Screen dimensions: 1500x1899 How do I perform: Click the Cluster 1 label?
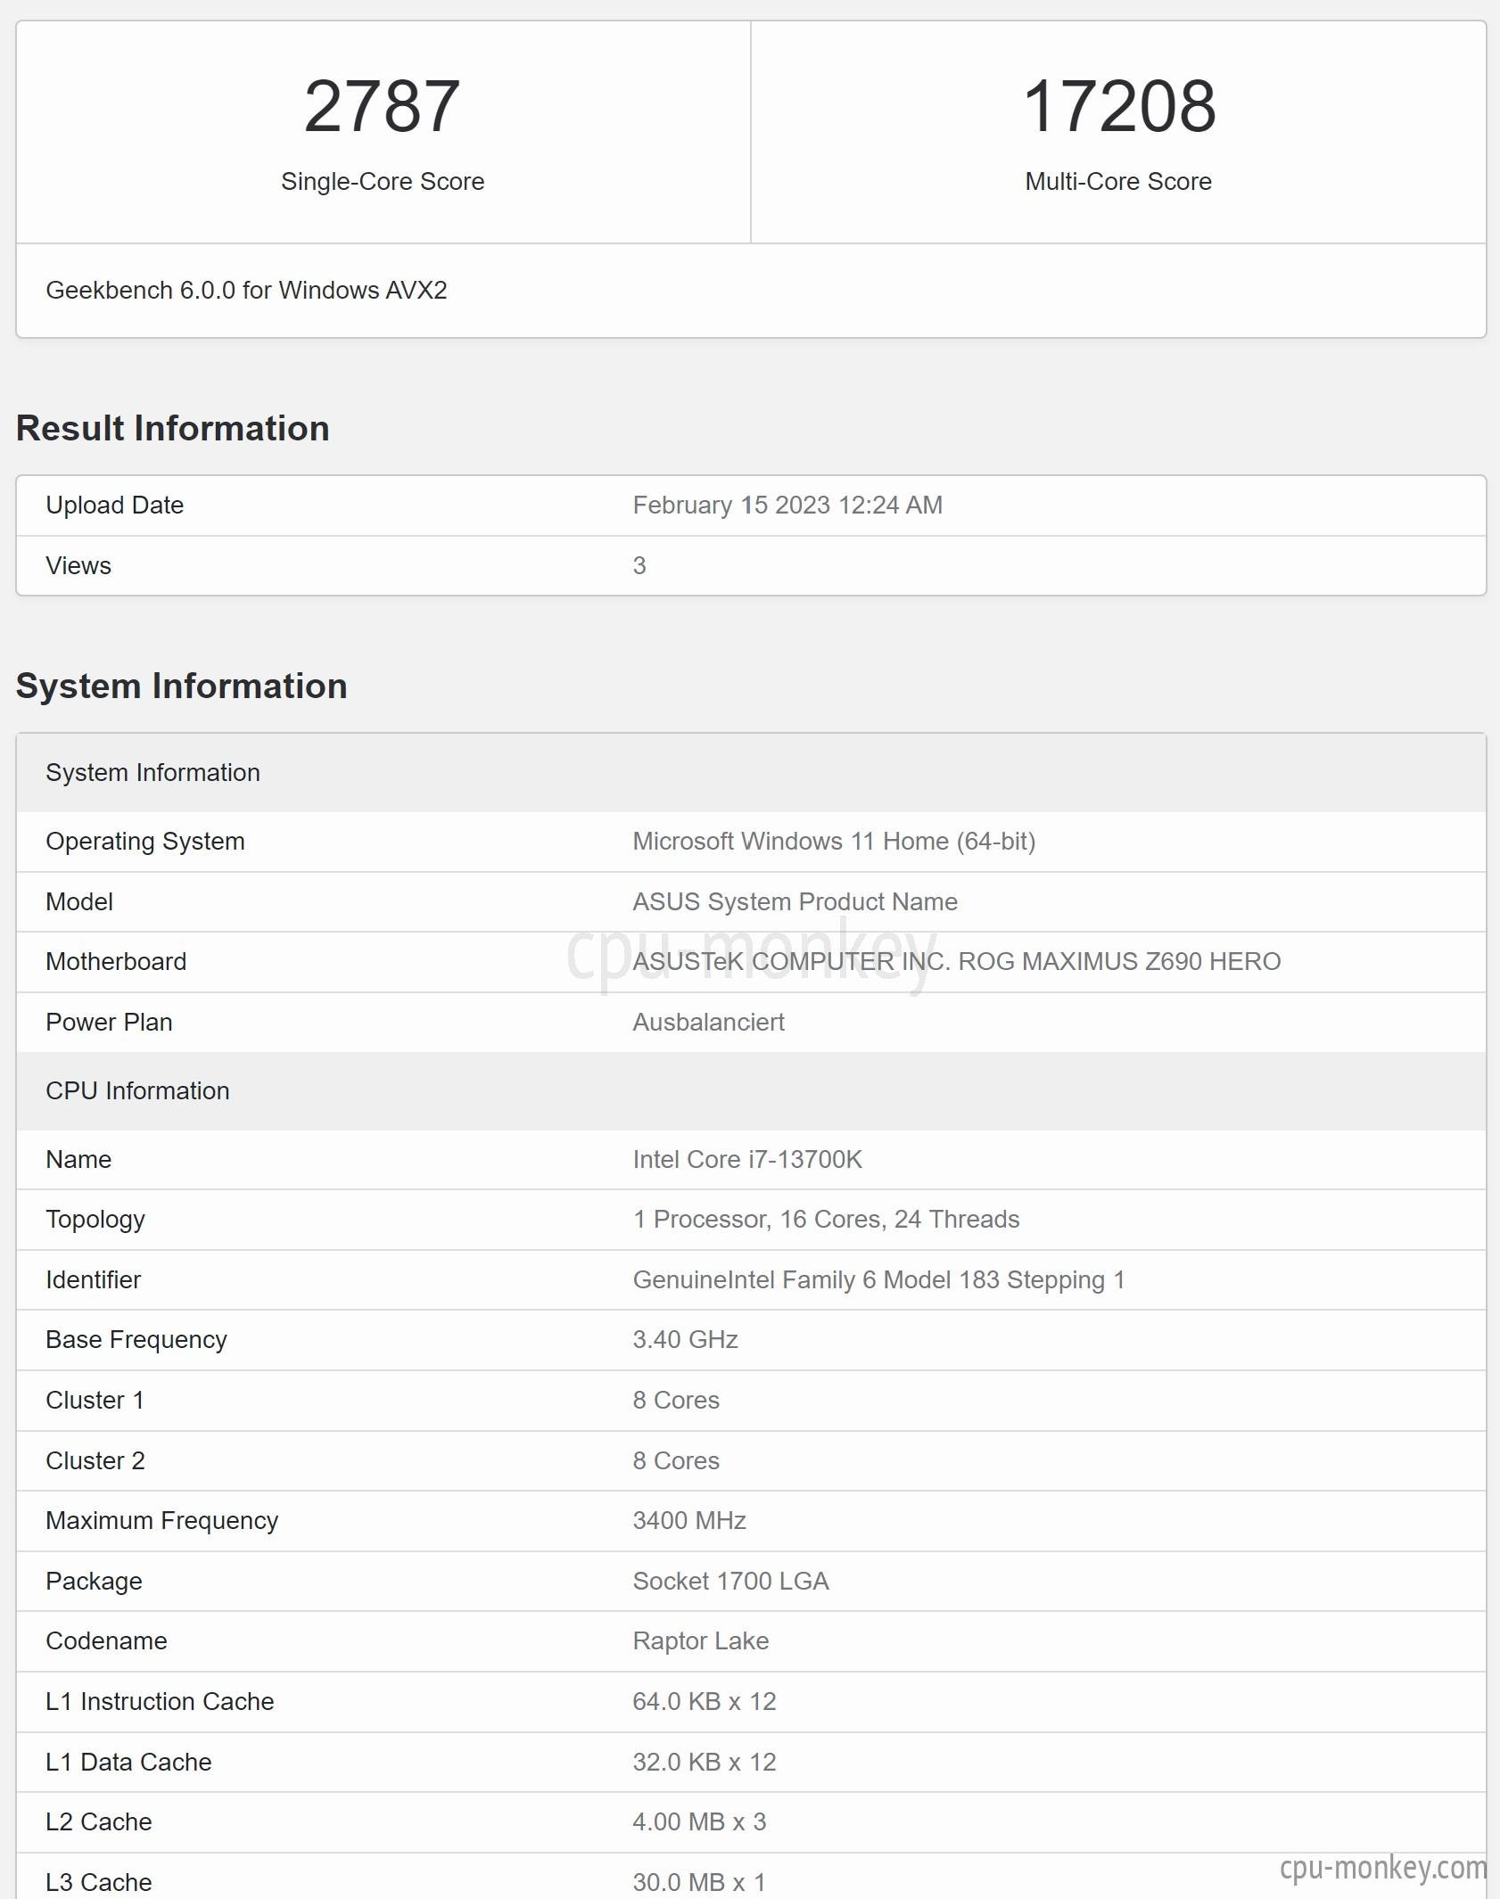[x=95, y=1400]
